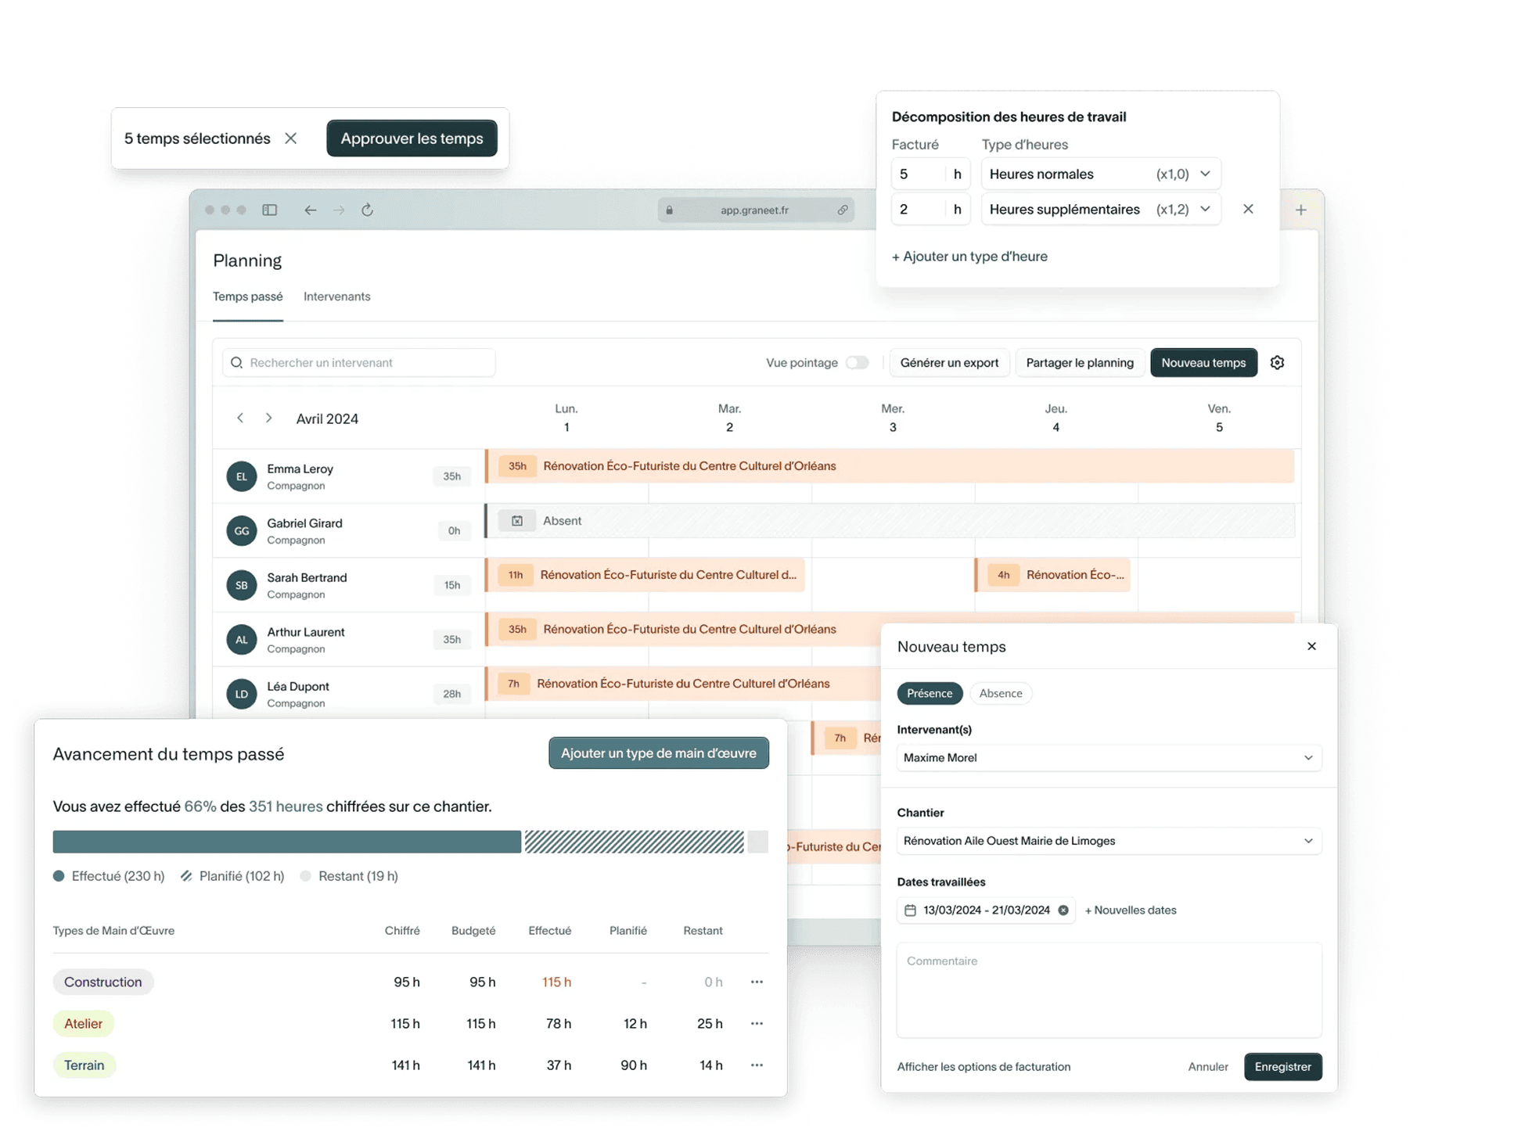Dismiss the 5 temps sélectionnés selection
1514x1135 pixels.
pos(291,138)
